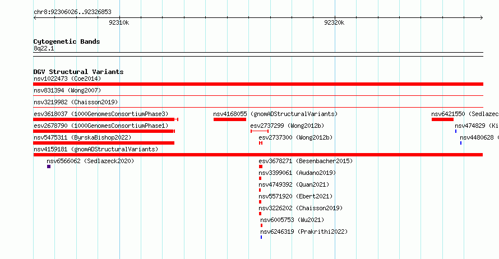This screenshot has width=499, height=259.
Task: Open the nsv474829 variant label
Action: coord(477,126)
